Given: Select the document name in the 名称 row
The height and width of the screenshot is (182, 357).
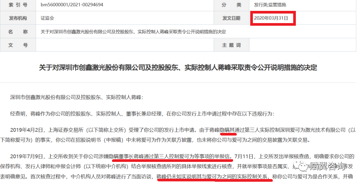Looking at the screenshot, I should [133, 32].
